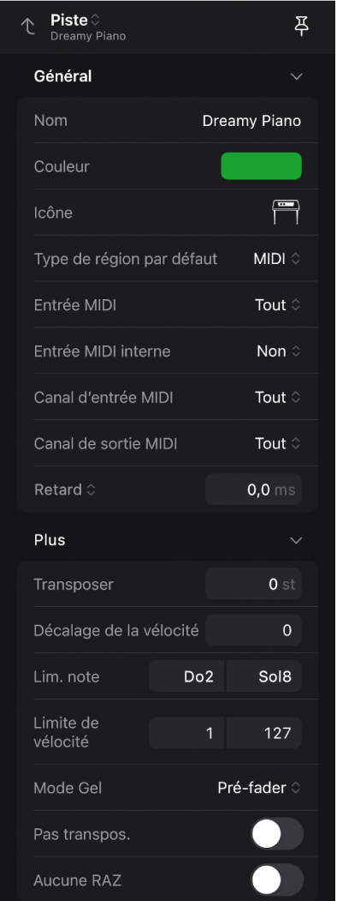The height and width of the screenshot is (901, 337).
Task: Change the piano keyboard track icon
Action: click(286, 213)
